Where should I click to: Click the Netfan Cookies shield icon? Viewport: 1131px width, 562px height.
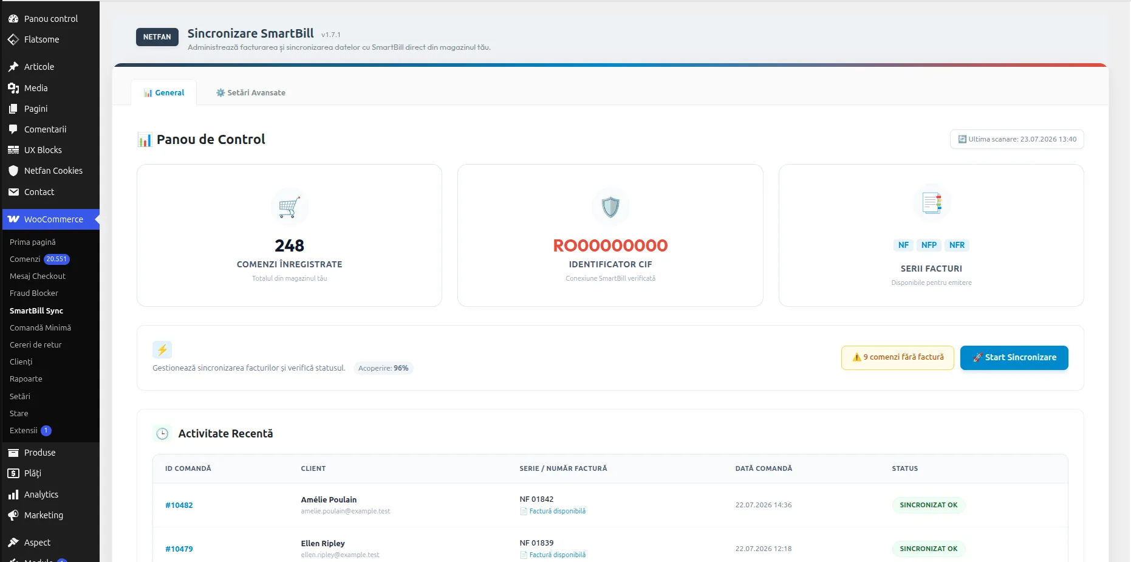(13, 171)
